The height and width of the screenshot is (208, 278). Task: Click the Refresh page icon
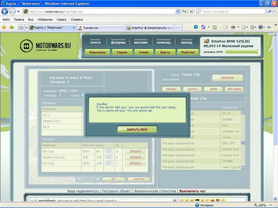(x=184, y=12)
